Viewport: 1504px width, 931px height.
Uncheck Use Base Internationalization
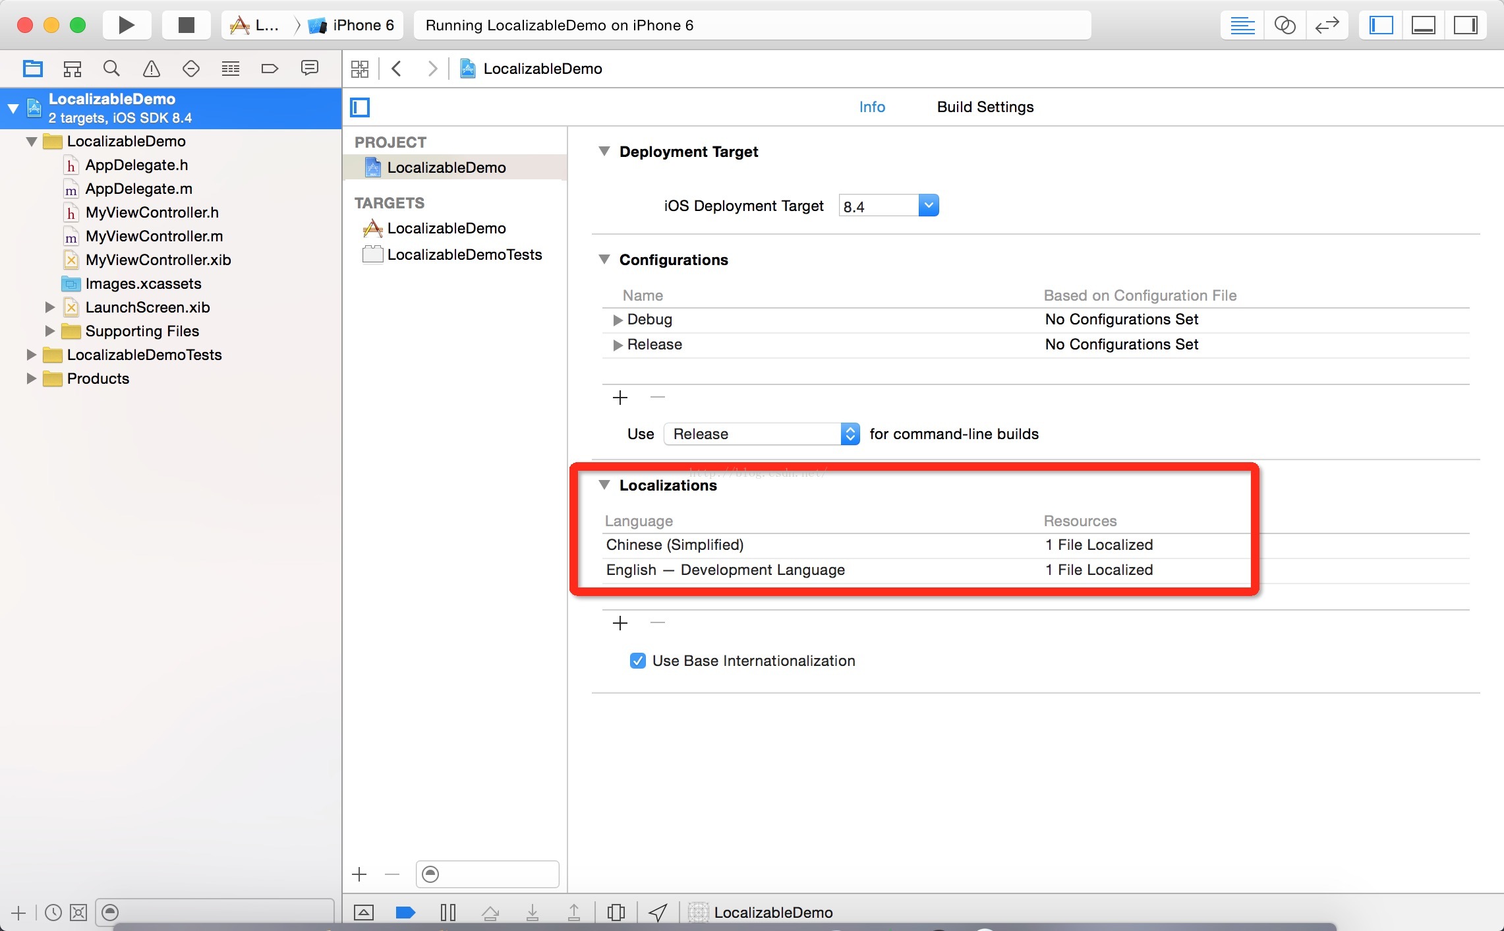[x=638, y=661]
